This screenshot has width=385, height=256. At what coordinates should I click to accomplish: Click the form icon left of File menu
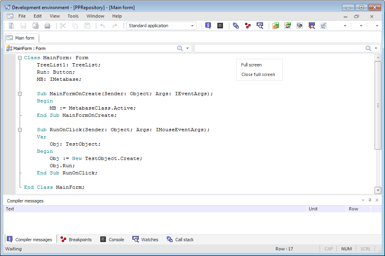10,16
